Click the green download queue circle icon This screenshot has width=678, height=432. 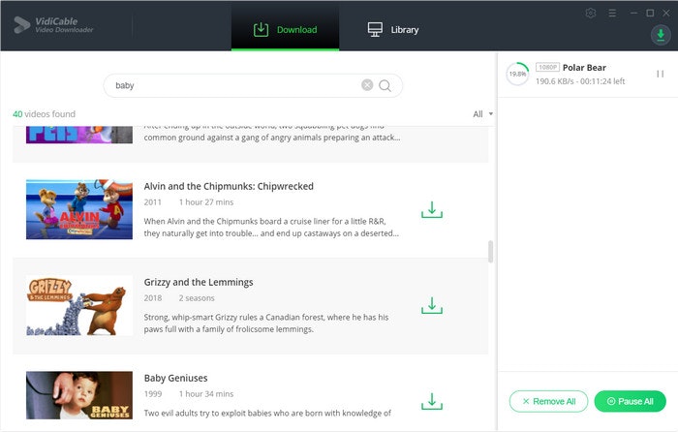coord(661,35)
